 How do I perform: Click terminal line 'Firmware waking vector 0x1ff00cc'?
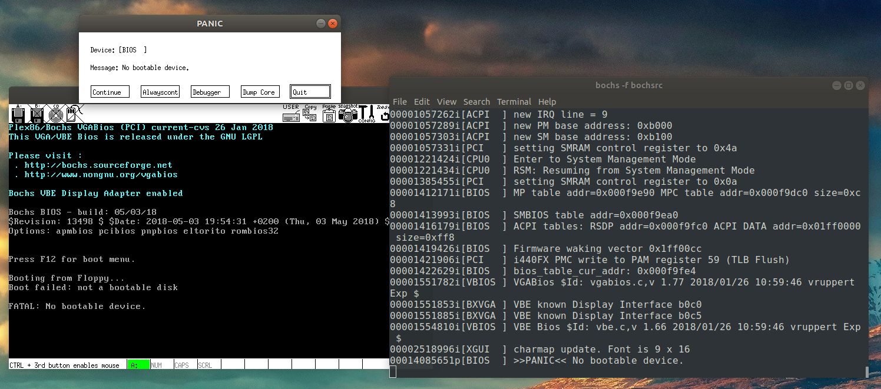[x=607, y=248]
